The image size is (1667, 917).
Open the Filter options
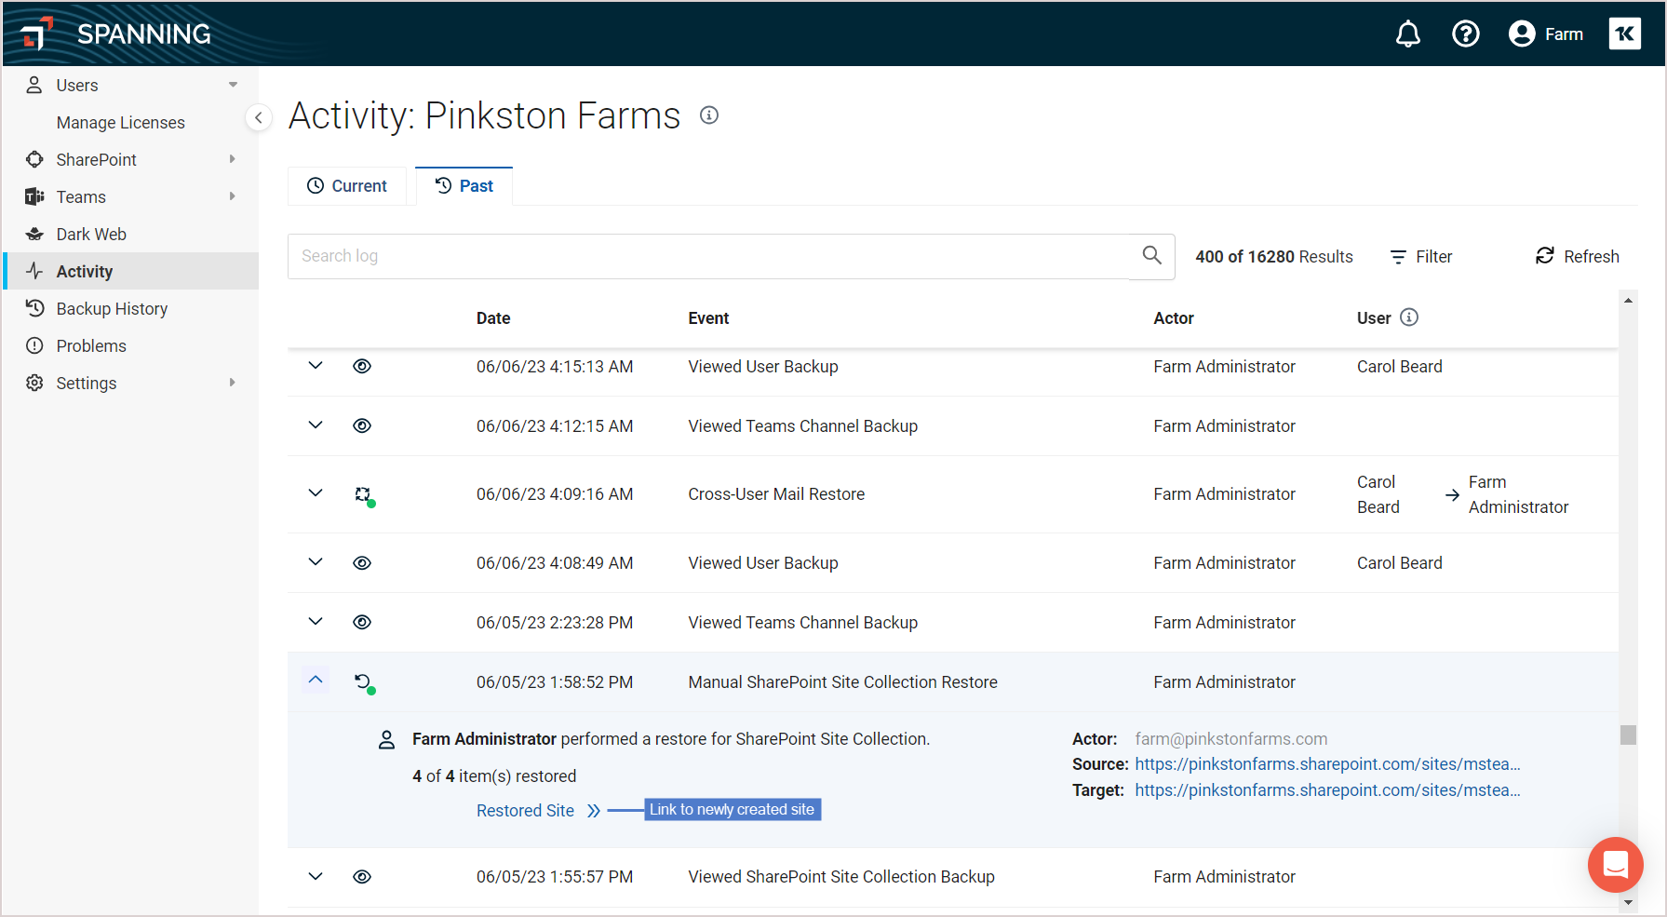pyautogui.click(x=1420, y=257)
